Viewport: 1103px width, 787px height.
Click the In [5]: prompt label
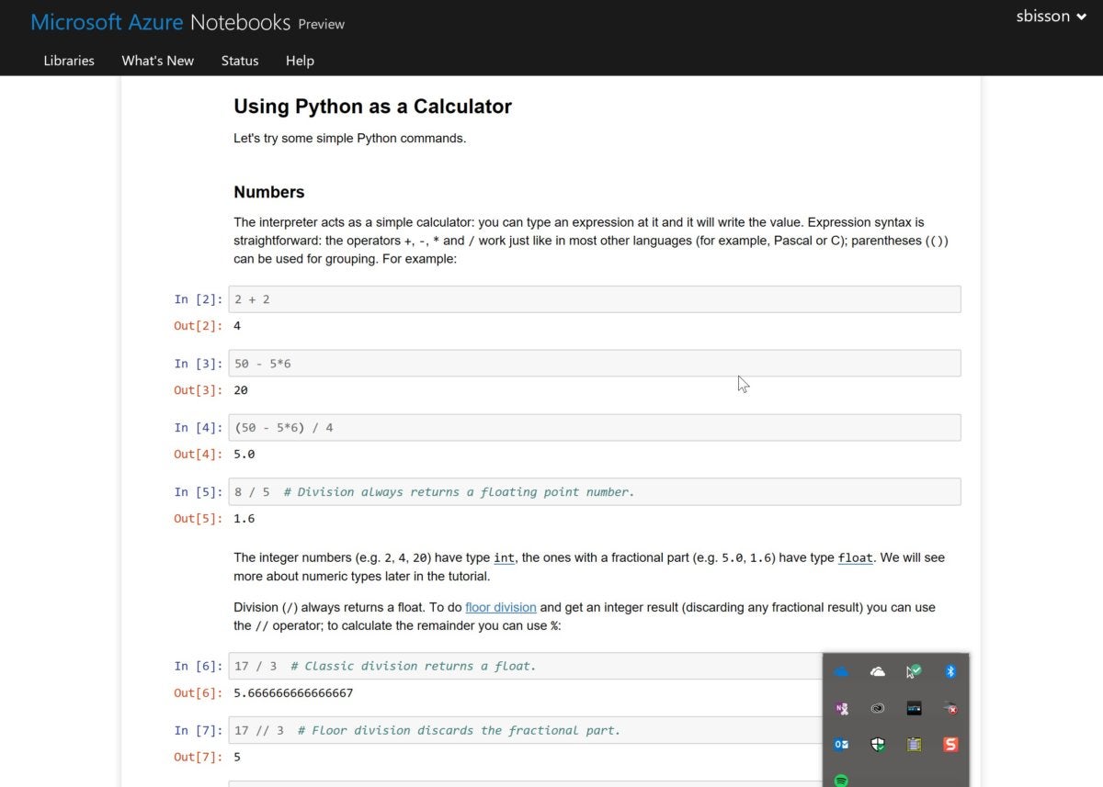point(199,492)
